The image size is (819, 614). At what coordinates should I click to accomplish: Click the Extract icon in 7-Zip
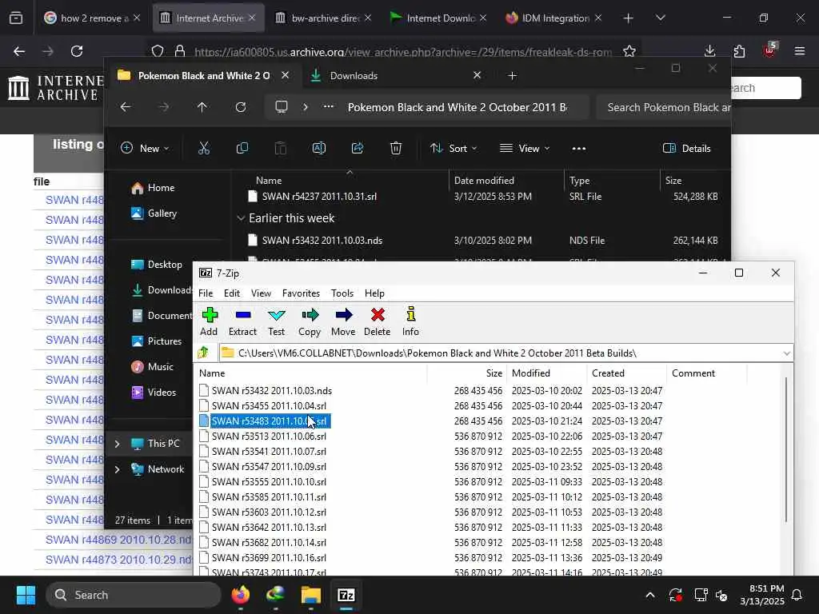(x=243, y=321)
